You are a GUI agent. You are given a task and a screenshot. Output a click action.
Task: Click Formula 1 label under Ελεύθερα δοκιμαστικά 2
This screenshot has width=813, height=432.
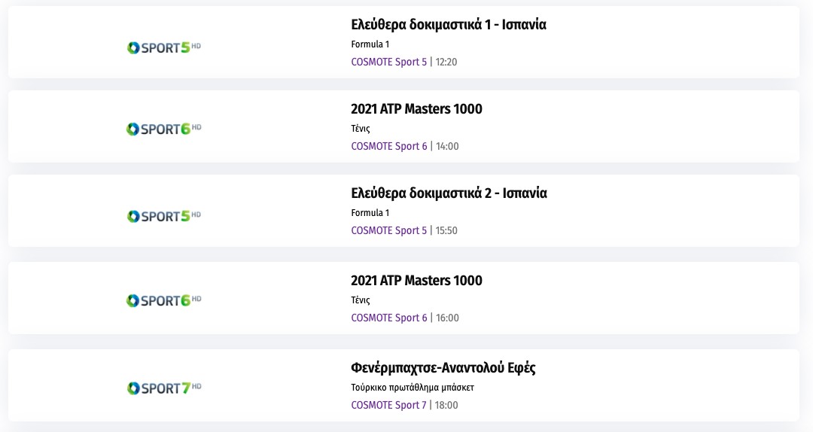click(x=370, y=213)
